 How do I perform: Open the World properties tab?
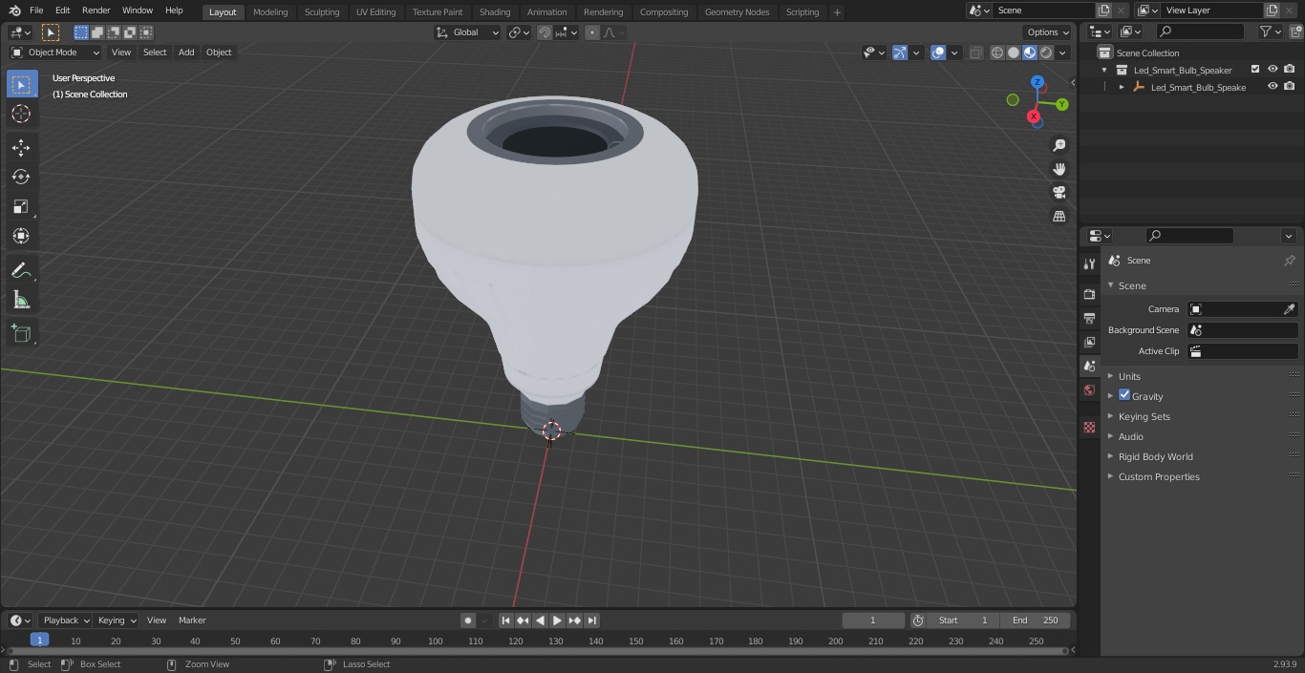1089,390
